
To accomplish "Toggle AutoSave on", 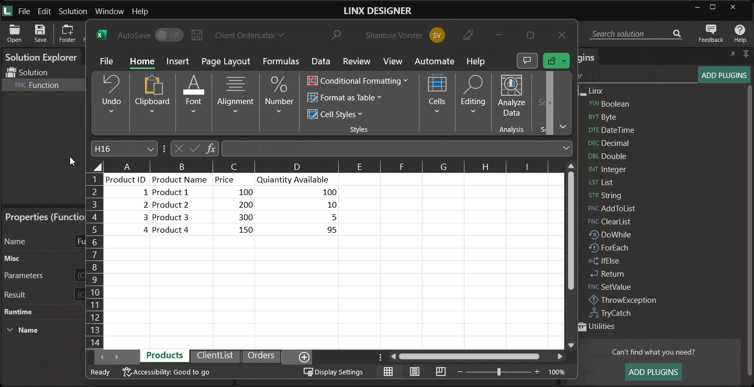I will (169, 35).
